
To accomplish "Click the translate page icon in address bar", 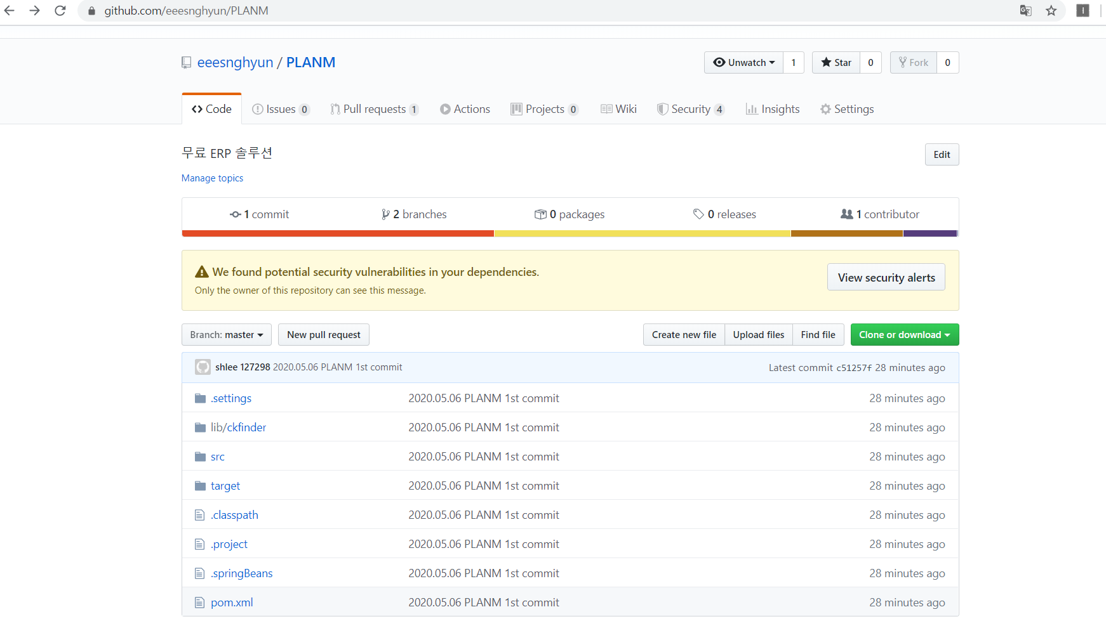I will (1025, 11).
